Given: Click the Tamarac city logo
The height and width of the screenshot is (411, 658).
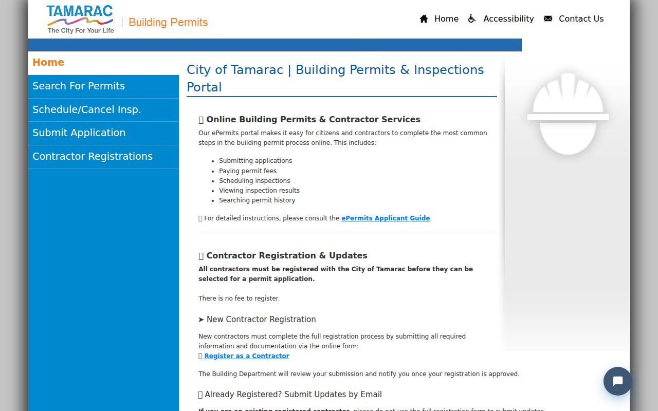Looking at the screenshot, I should click(x=80, y=20).
